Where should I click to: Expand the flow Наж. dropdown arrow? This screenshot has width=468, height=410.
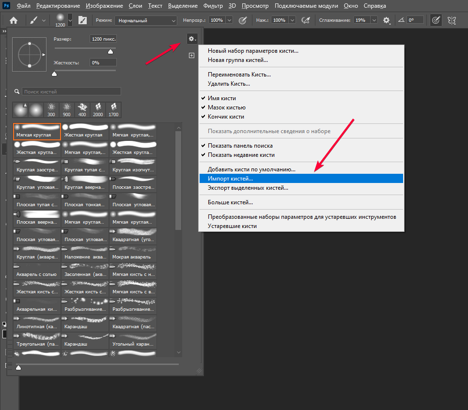click(x=293, y=20)
